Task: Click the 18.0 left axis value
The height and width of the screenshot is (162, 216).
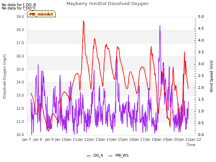Action: coord(20,30)
